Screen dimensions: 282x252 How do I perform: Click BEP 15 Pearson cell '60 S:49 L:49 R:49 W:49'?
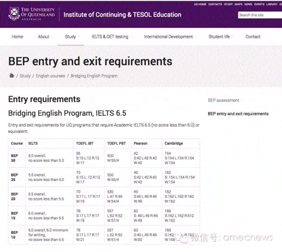point(146,216)
